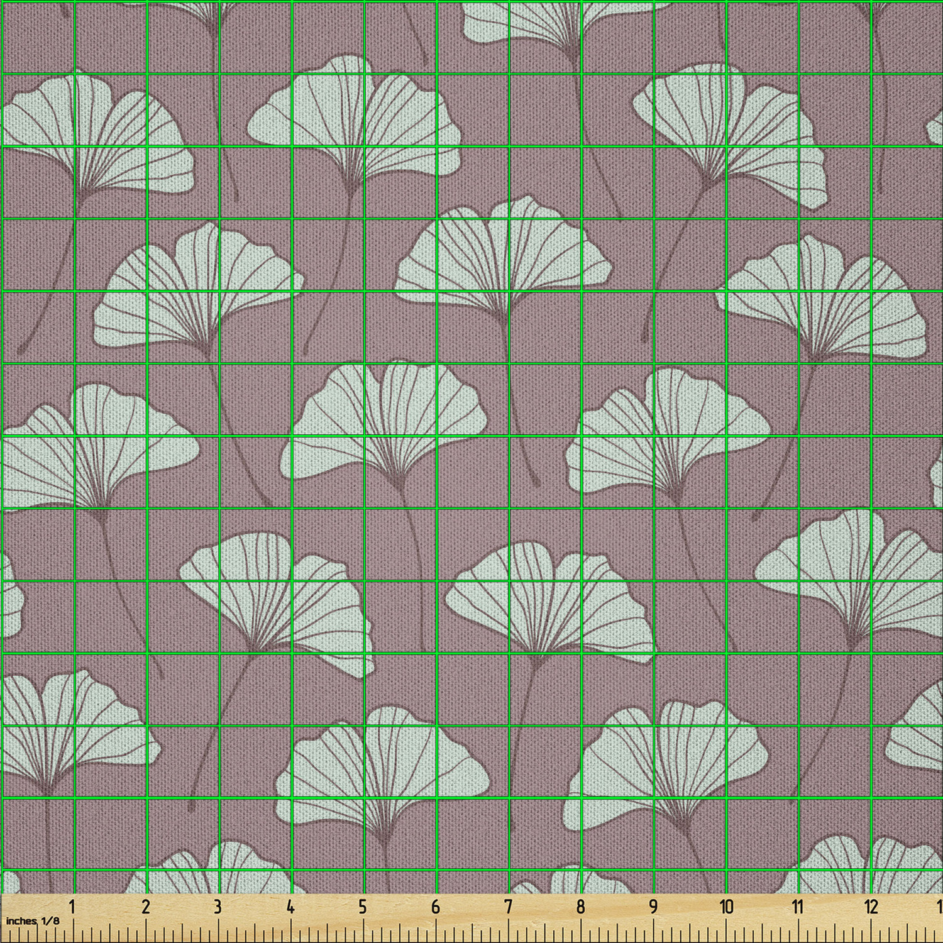Select the half leaf on the lower-right edge
This screenshot has width=943, height=943.
[918, 736]
